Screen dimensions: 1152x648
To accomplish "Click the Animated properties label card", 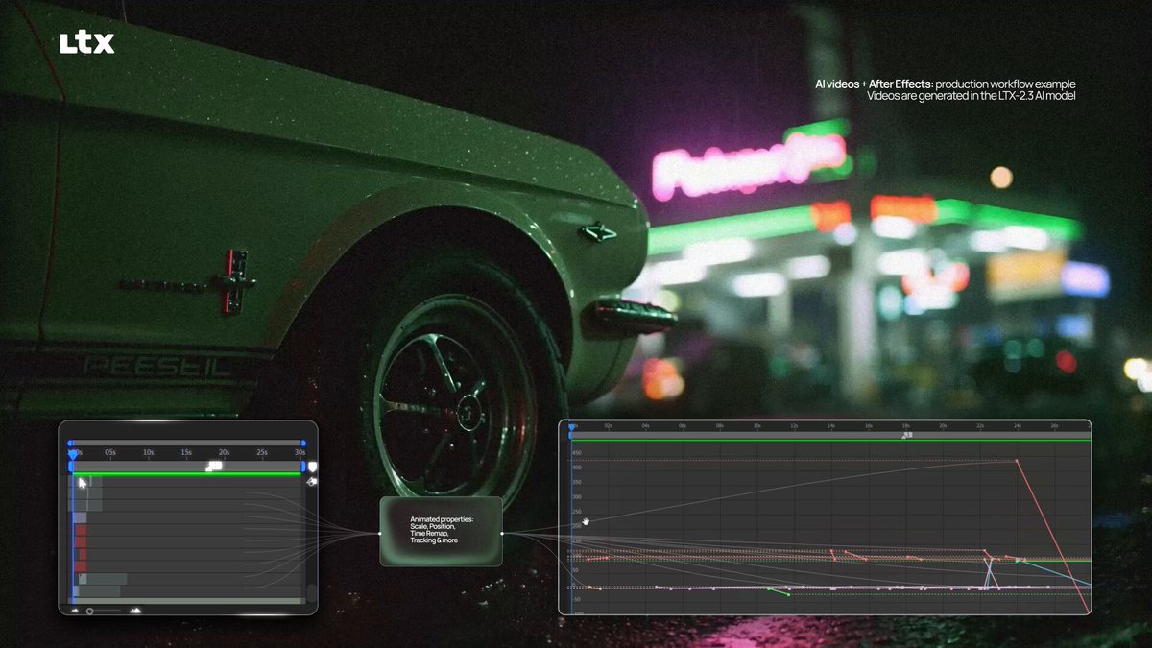I will [x=441, y=531].
